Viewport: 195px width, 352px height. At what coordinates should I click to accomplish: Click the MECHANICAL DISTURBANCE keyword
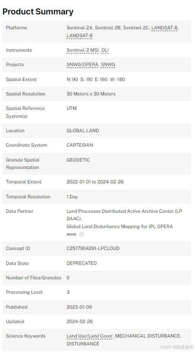[148, 336]
